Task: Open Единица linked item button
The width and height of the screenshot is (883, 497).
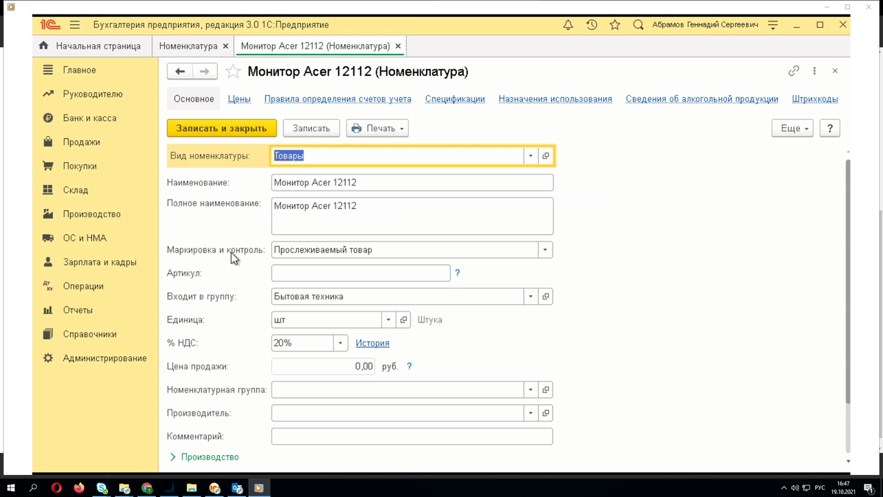Action: (403, 320)
